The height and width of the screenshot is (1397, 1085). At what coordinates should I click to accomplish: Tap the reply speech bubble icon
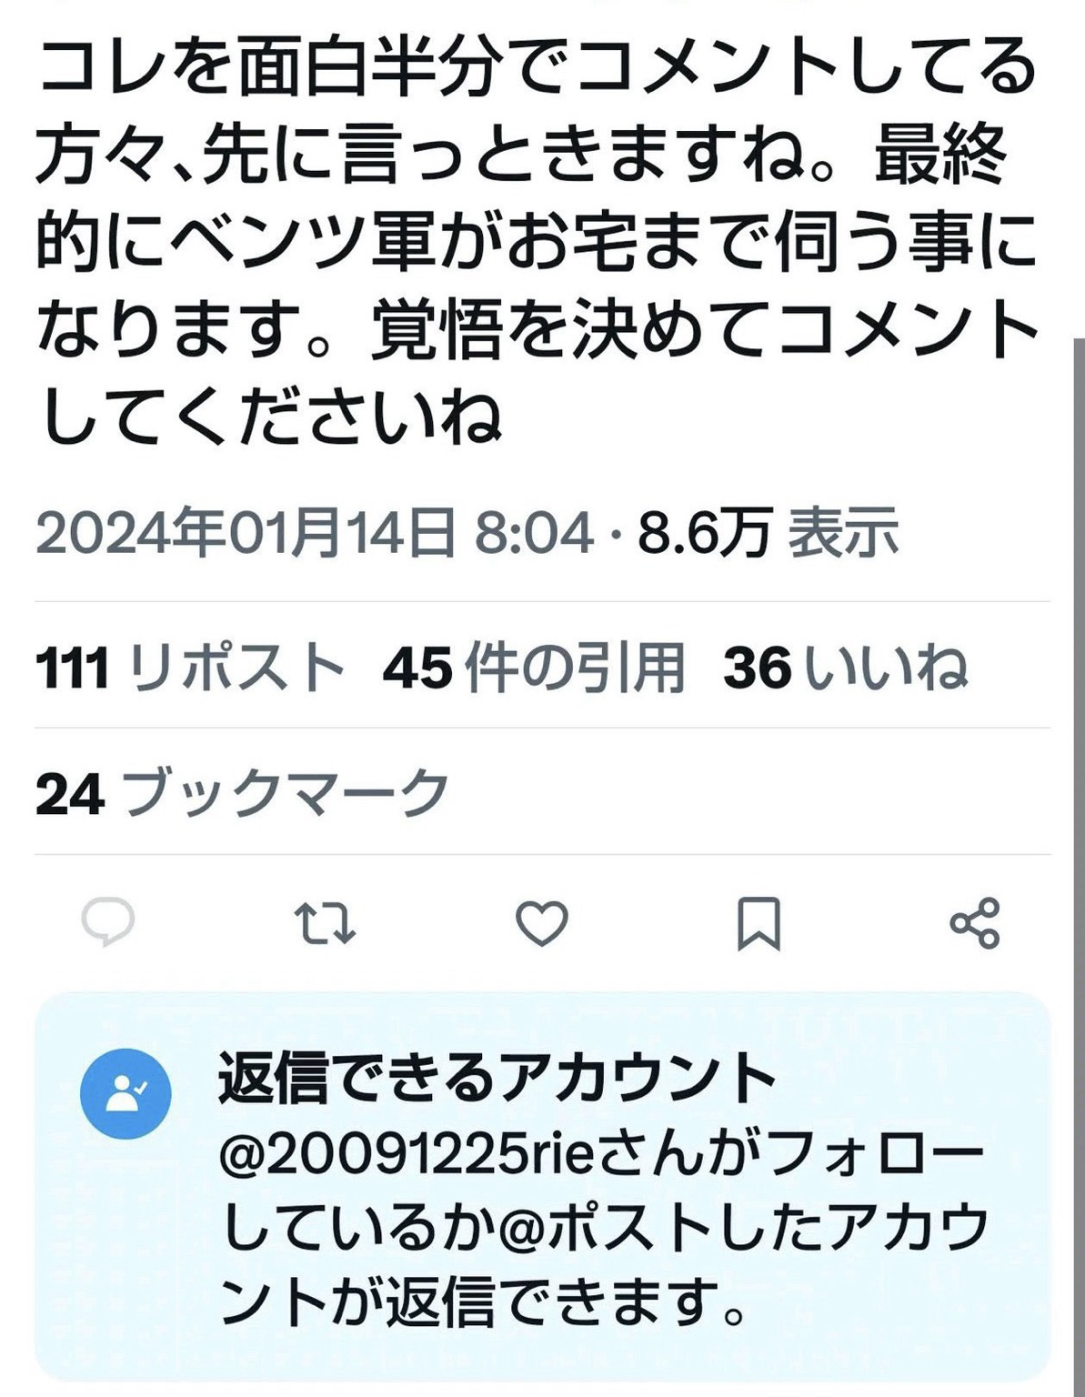click(x=108, y=923)
